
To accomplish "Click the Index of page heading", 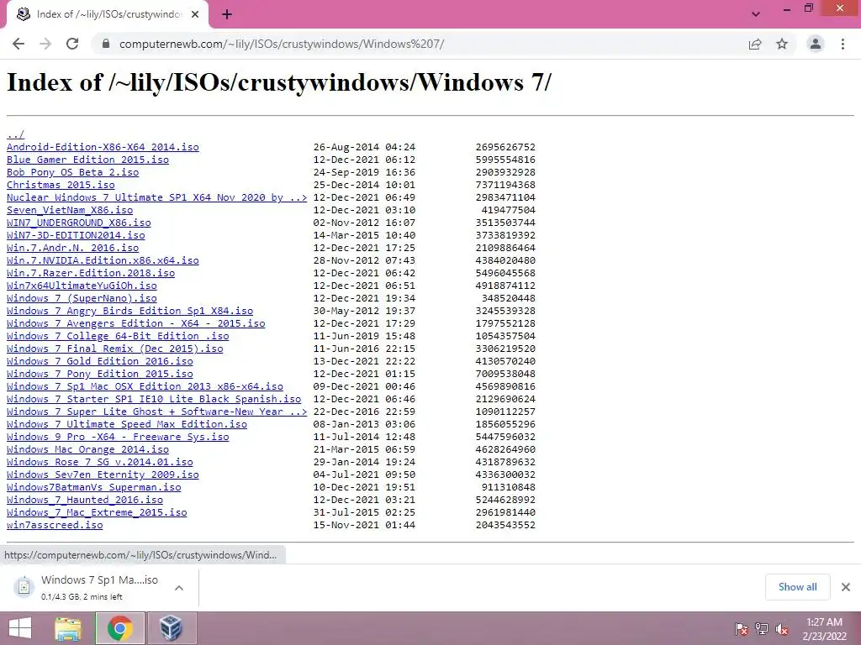I will (x=279, y=83).
